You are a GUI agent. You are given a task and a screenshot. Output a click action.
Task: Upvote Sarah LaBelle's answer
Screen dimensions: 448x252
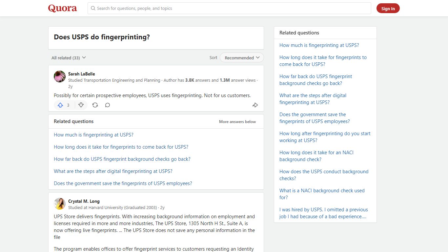[x=60, y=105]
